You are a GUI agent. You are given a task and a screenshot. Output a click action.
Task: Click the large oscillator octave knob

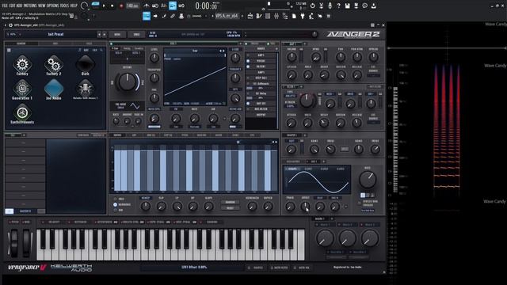pyautogui.click(x=127, y=82)
